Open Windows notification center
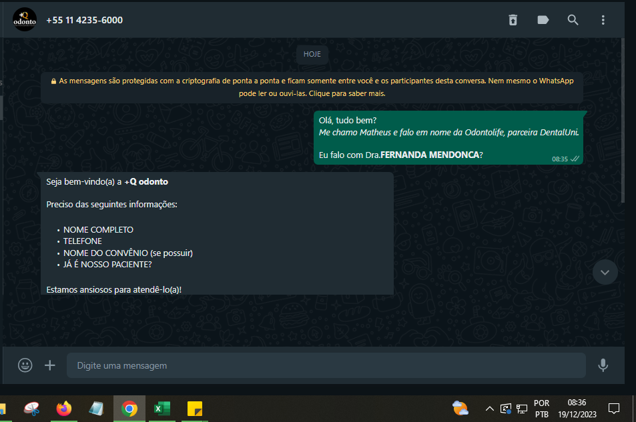Screen dimensions: 636x422 (614, 409)
